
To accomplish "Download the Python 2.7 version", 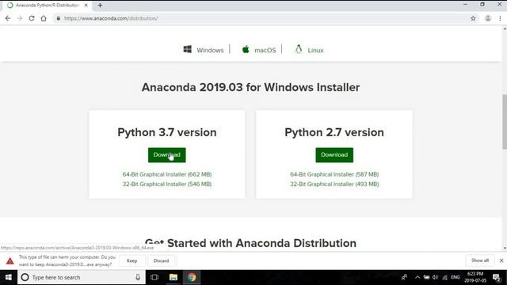I will [x=334, y=155].
